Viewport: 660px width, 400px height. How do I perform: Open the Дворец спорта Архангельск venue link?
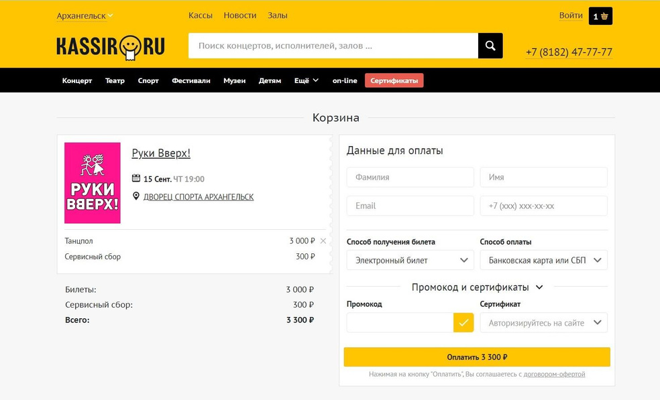199,197
